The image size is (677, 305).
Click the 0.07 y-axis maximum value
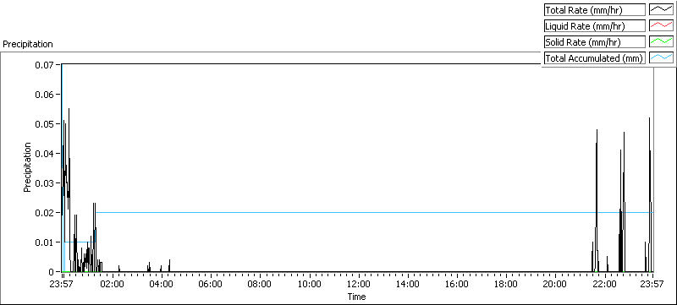pyautogui.click(x=45, y=64)
